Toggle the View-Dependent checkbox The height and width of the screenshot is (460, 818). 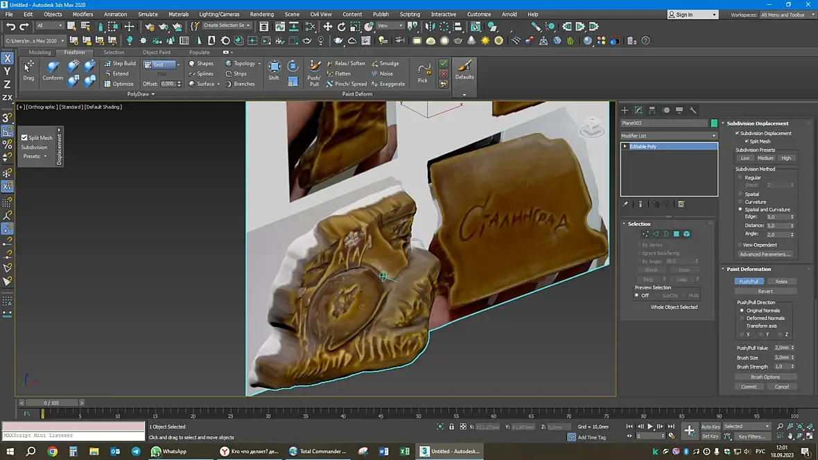pyautogui.click(x=740, y=245)
